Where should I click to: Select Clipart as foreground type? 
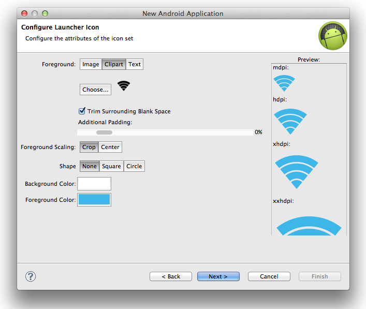coord(114,64)
